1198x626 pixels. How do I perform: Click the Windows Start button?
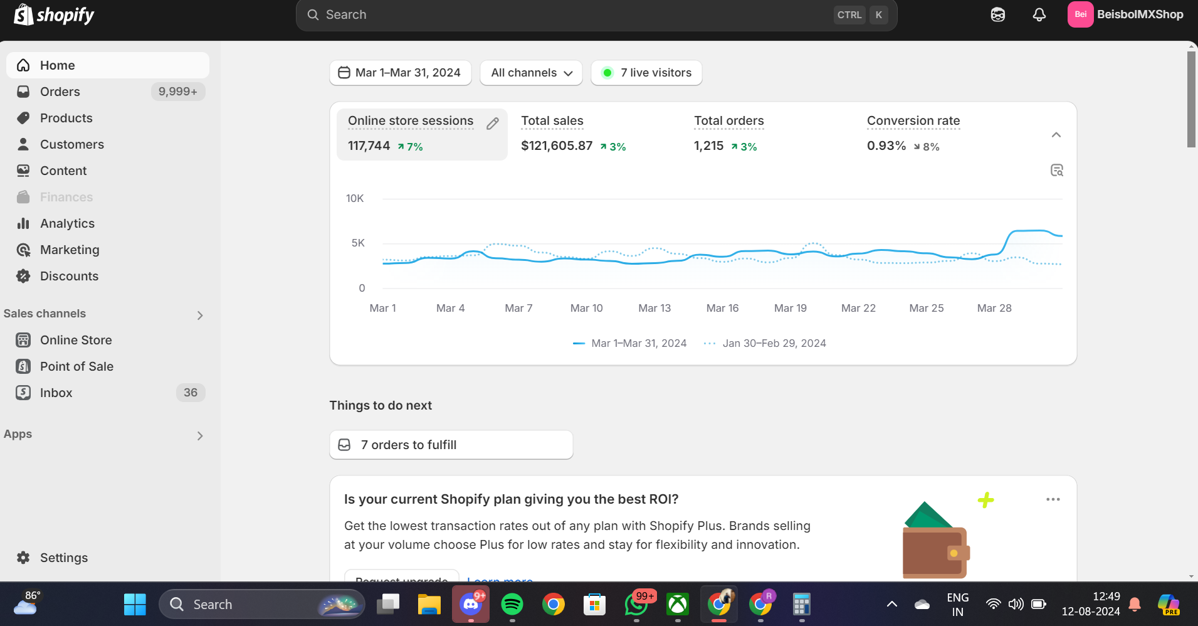[x=135, y=604]
